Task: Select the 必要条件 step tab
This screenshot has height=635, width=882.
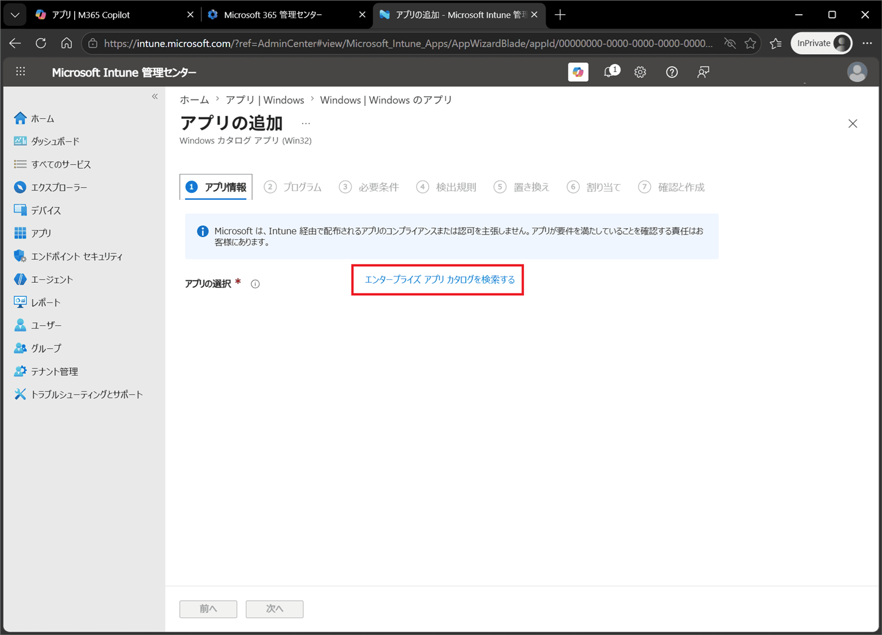Action: pos(369,187)
